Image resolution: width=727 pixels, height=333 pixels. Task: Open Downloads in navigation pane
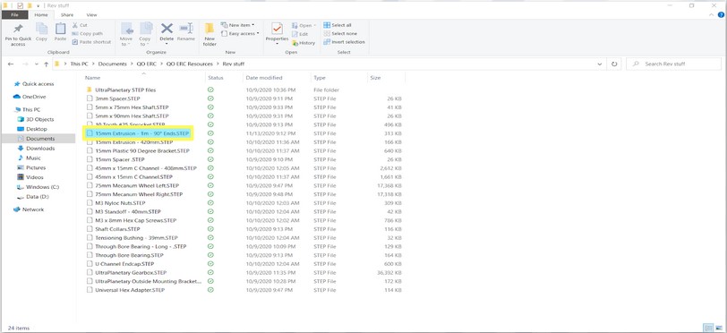point(36,149)
